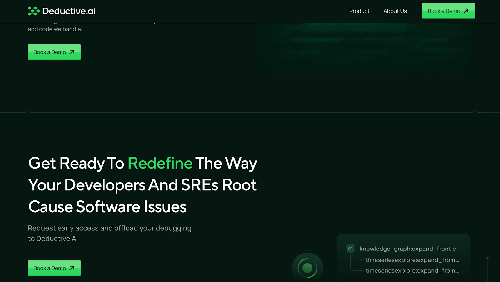Click the Deductive.ai logo icon

(x=34, y=11)
